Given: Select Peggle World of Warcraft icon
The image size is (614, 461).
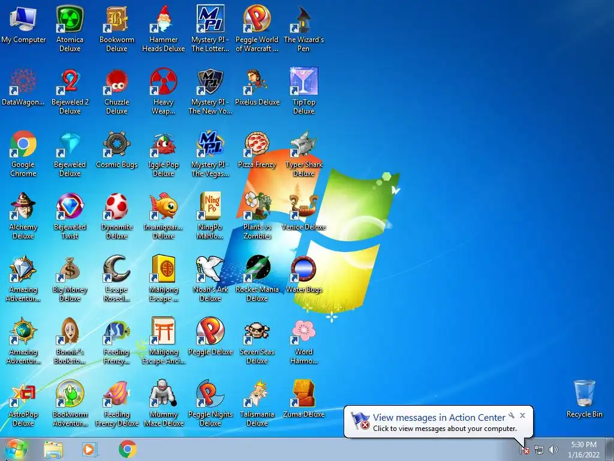Looking at the screenshot, I should (257, 28).
